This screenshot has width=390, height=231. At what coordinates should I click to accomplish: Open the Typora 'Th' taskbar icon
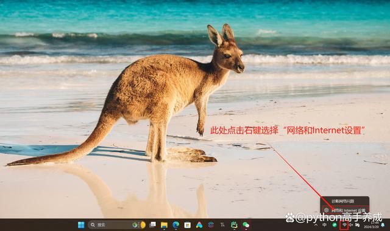pyautogui.click(x=222, y=225)
